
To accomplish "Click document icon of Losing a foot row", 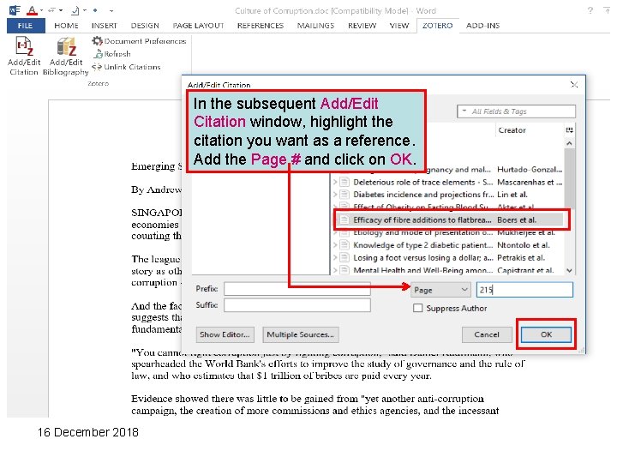I will (344, 258).
